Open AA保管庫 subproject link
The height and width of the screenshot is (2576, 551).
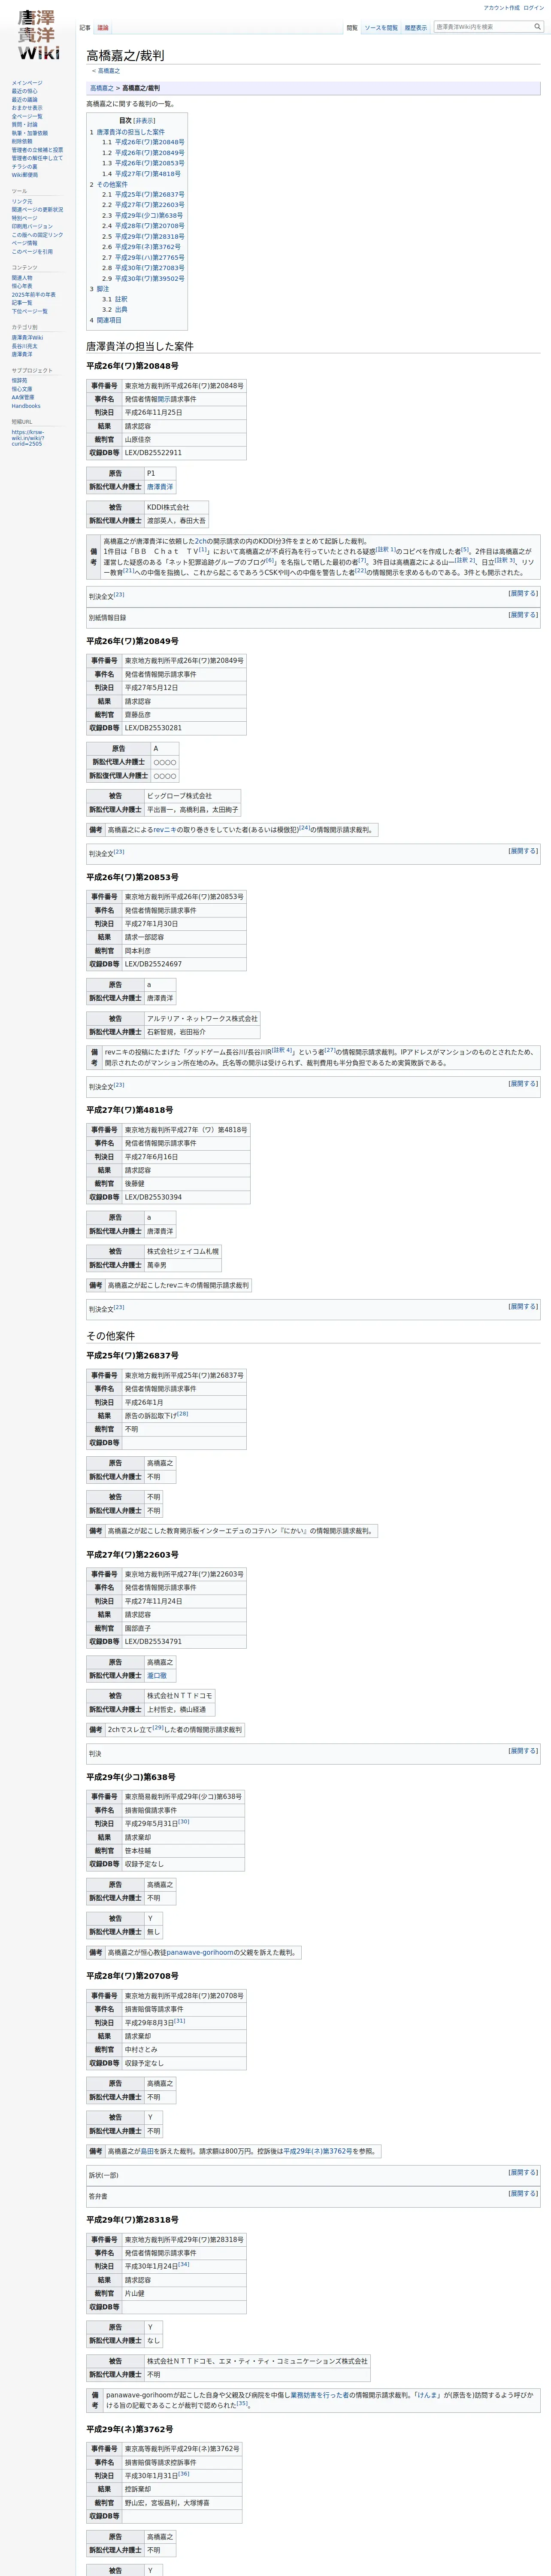pos(24,397)
